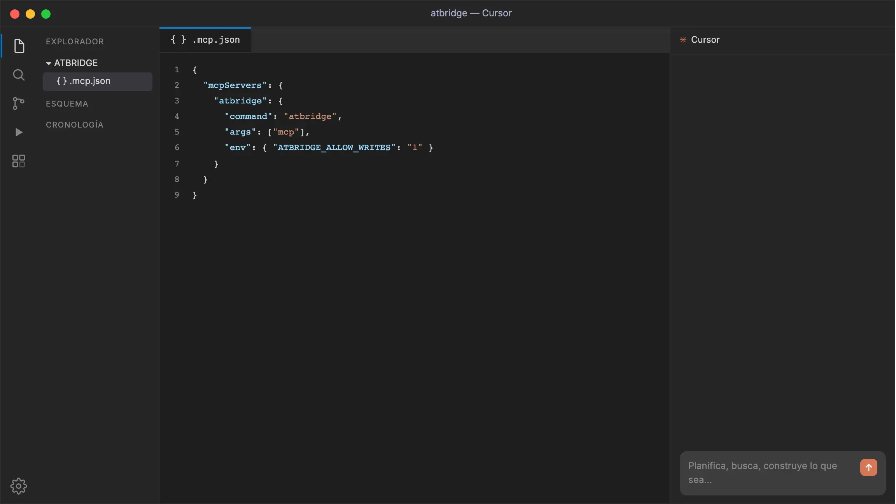896x504 pixels.
Task: Click the Cursor asterisk logo icon
Action: 683,40
